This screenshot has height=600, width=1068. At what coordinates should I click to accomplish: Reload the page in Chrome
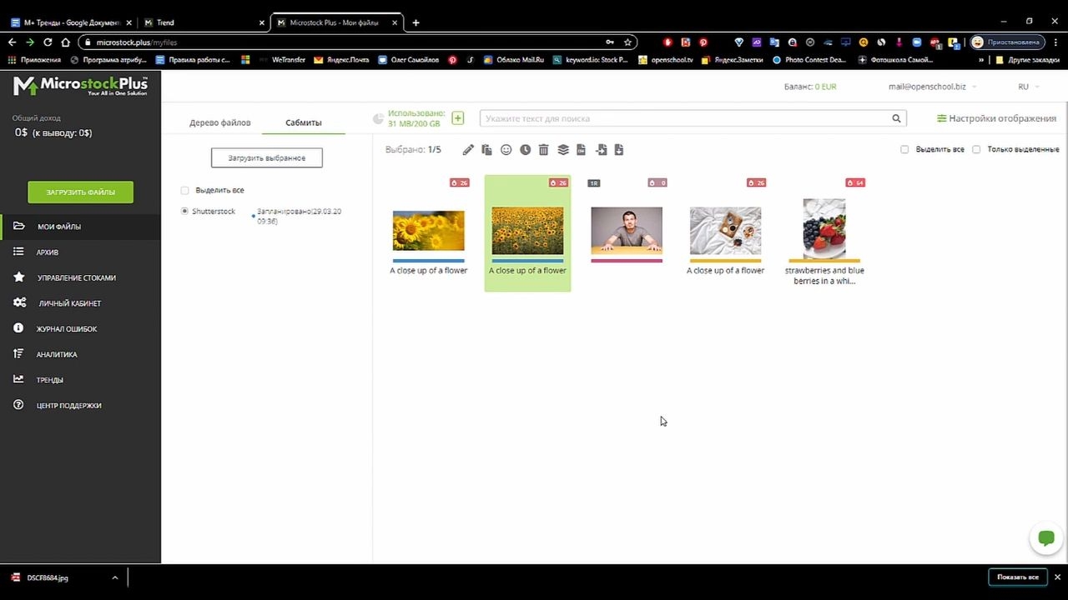[x=48, y=42]
